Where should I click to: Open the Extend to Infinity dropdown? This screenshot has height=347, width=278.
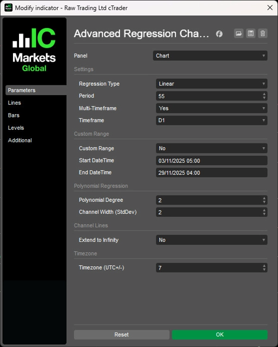[x=211, y=240]
